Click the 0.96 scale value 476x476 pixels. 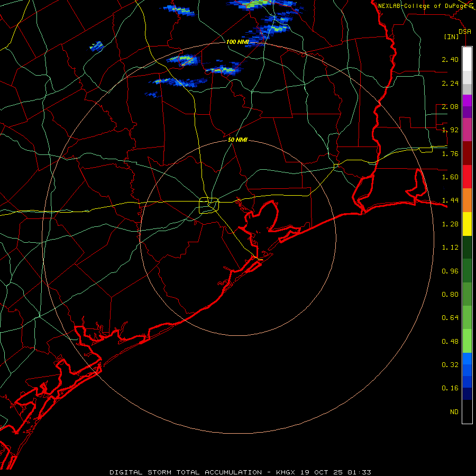pos(450,271)
